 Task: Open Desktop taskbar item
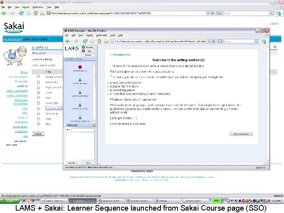click(167, 201)
